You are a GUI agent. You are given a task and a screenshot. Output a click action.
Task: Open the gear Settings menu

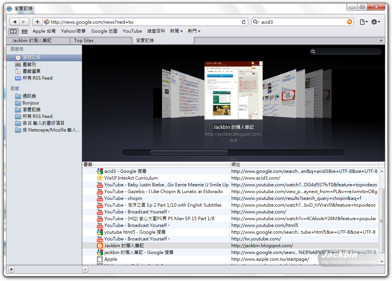coord(375,22)
